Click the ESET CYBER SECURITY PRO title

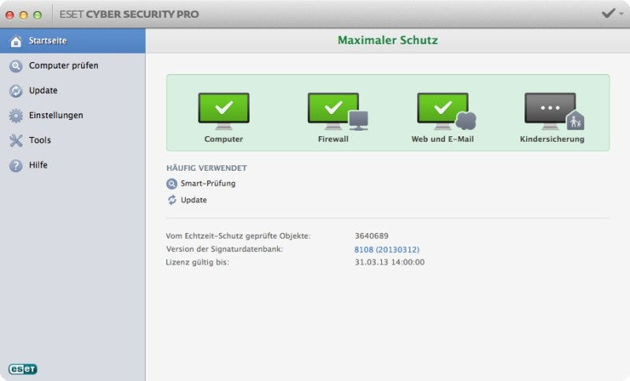click(129, 14)
